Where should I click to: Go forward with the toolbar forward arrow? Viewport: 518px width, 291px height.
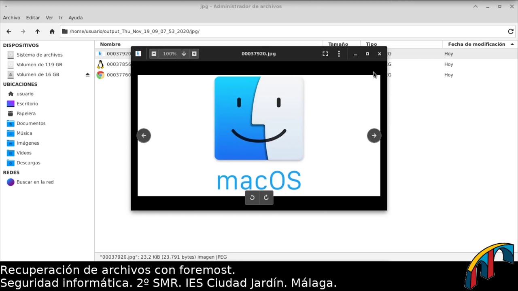click(x=23, y=32)
